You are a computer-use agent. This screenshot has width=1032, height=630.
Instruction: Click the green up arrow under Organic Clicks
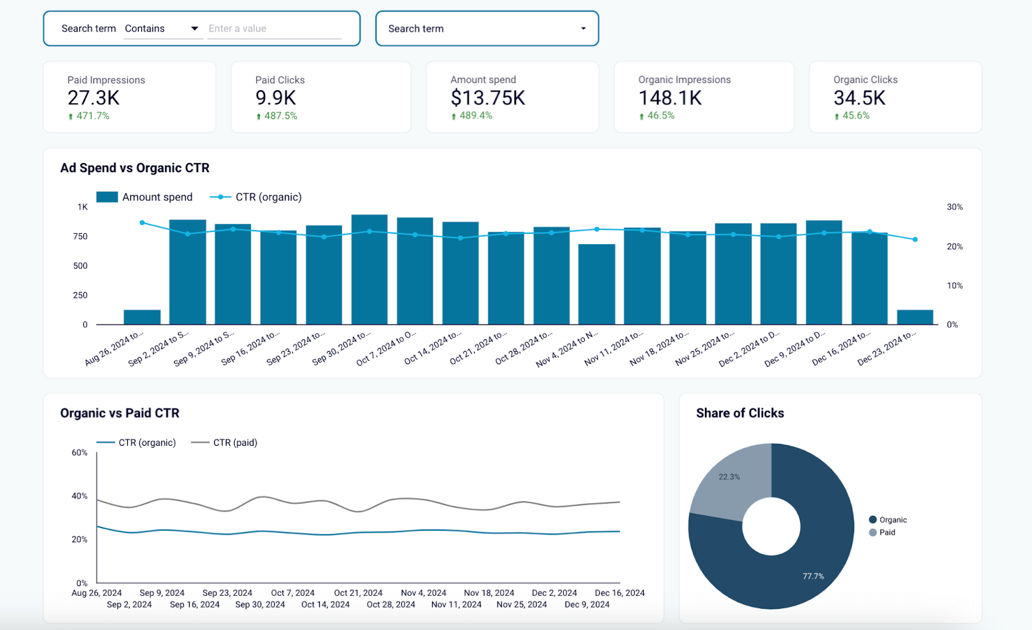(837, 117)
